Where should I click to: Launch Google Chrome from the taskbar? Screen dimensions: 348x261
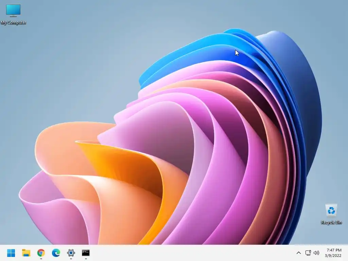click(x=41, y=253)
